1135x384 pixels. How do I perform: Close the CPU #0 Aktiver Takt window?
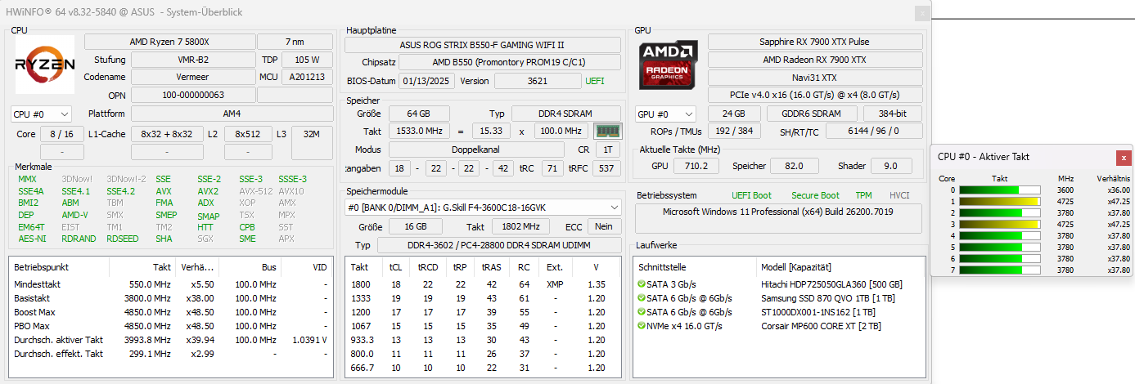pos(1124,158)
